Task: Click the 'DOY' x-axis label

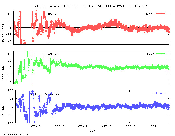Action: pyautogui.click(x=92, y=131)
